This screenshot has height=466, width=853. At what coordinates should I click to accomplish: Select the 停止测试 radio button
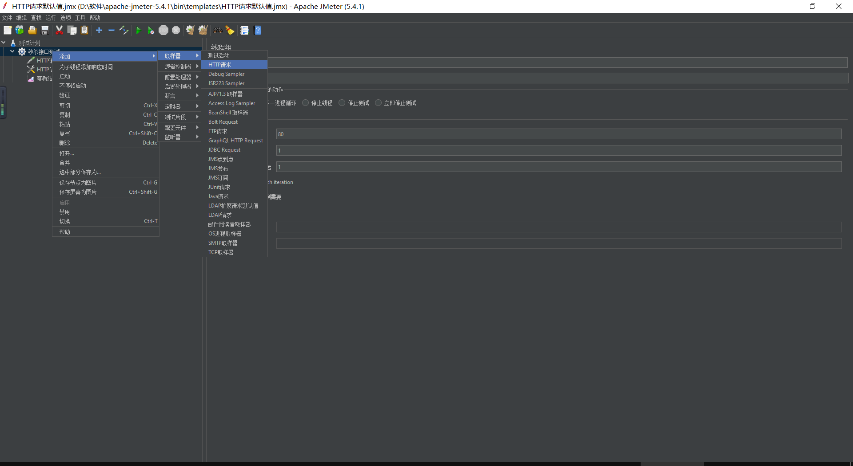(x=342, y=103)
